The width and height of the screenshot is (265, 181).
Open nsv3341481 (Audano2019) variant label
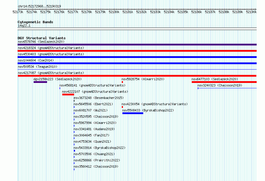94,129
